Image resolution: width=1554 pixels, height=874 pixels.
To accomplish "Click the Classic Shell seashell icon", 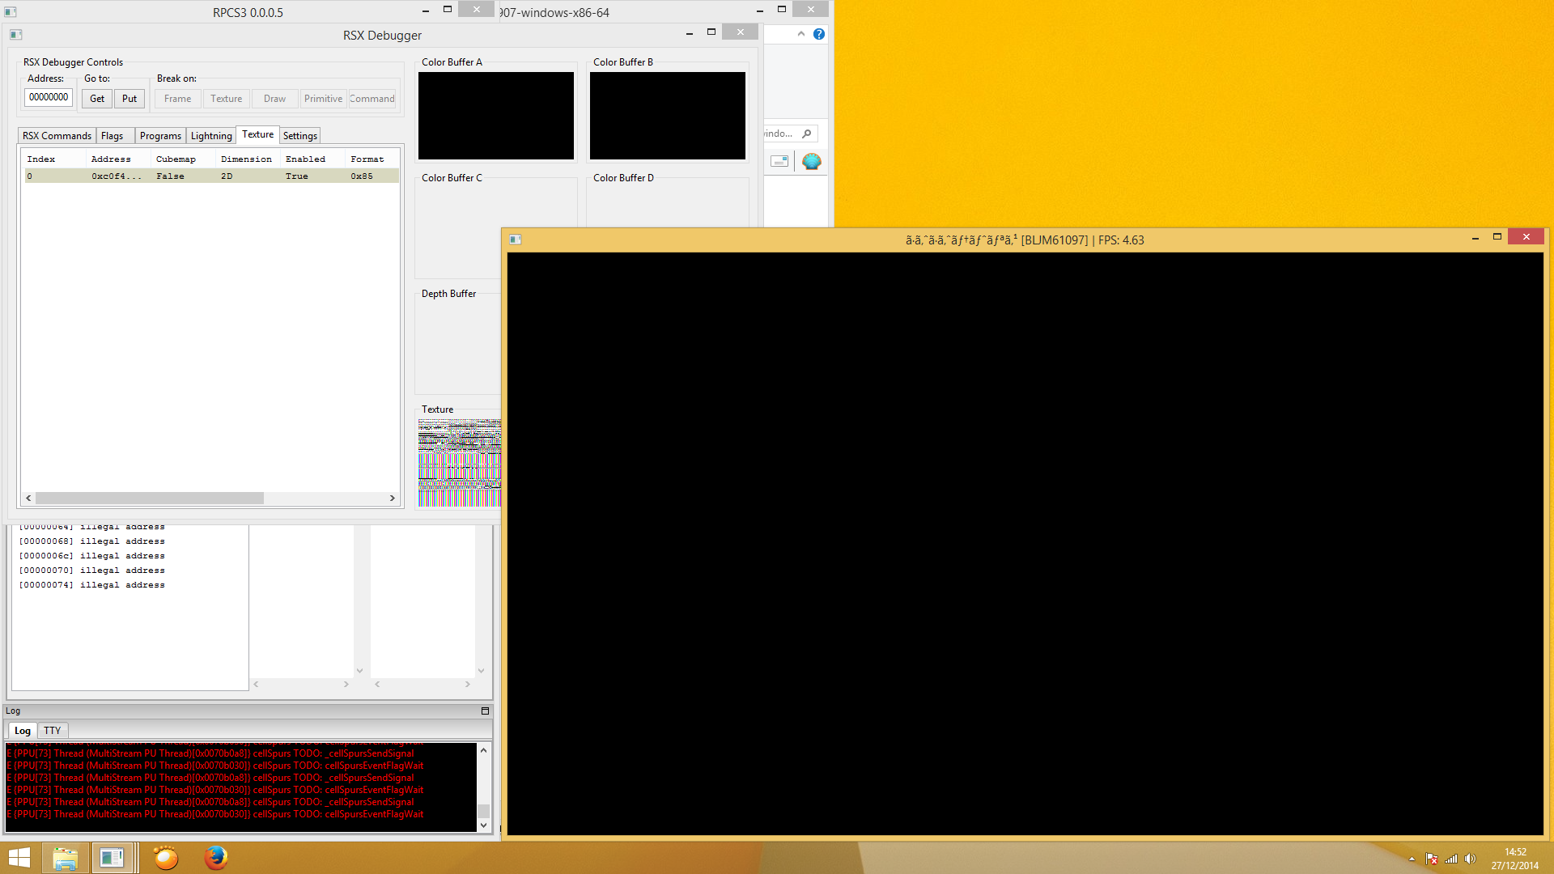I will pos(811,161).
